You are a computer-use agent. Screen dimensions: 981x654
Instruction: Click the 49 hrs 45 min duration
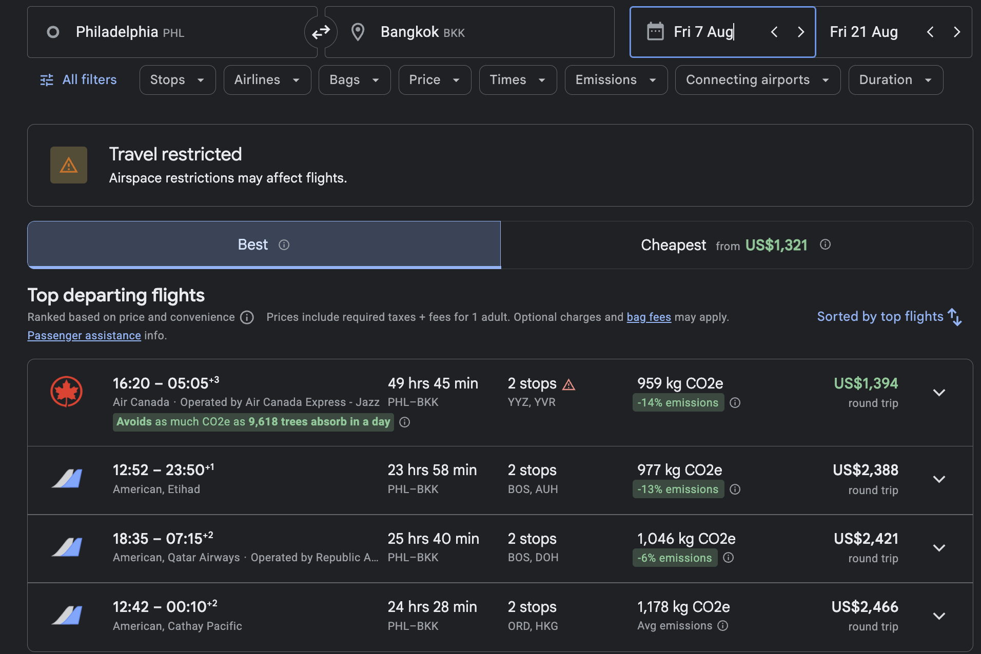[433, 383]
